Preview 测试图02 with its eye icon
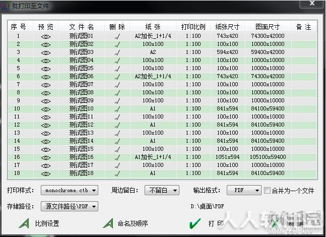Viewport: 326px width, 237px height. pyautogui.click(x=46, y=45)
